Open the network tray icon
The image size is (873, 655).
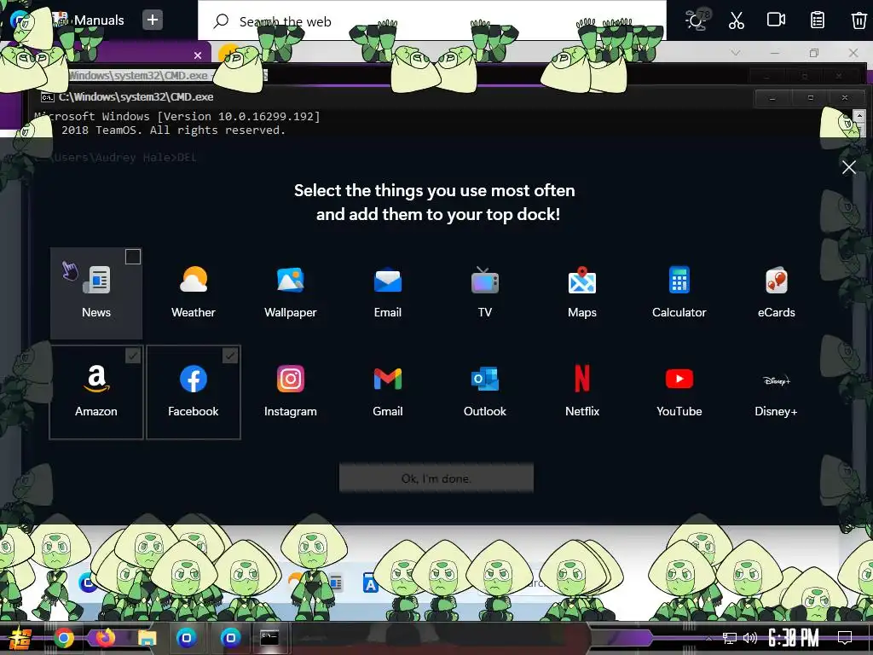pos(730,638)
